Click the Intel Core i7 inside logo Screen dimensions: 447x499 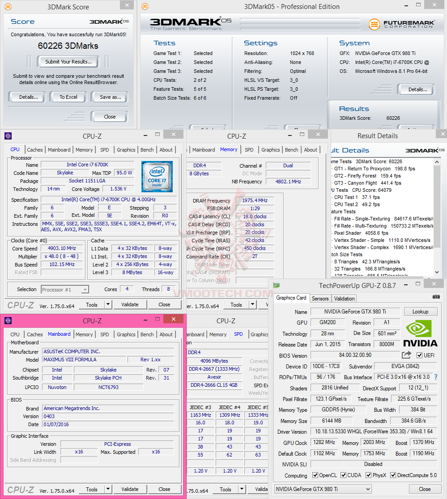(x=157, y=176)
